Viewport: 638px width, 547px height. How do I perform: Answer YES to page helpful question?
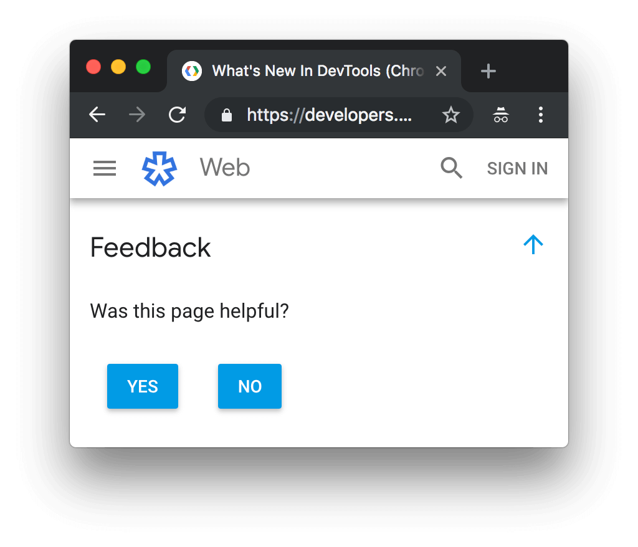tap(143, 386)
